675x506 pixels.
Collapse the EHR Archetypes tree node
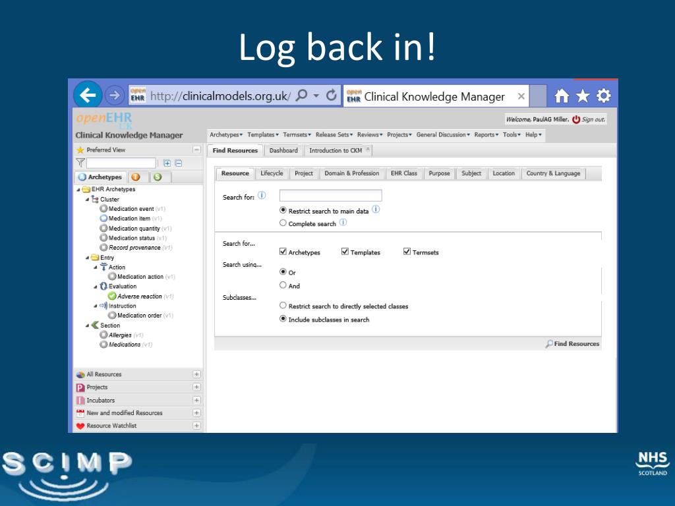pyautogui.click(x=78, y=189)
